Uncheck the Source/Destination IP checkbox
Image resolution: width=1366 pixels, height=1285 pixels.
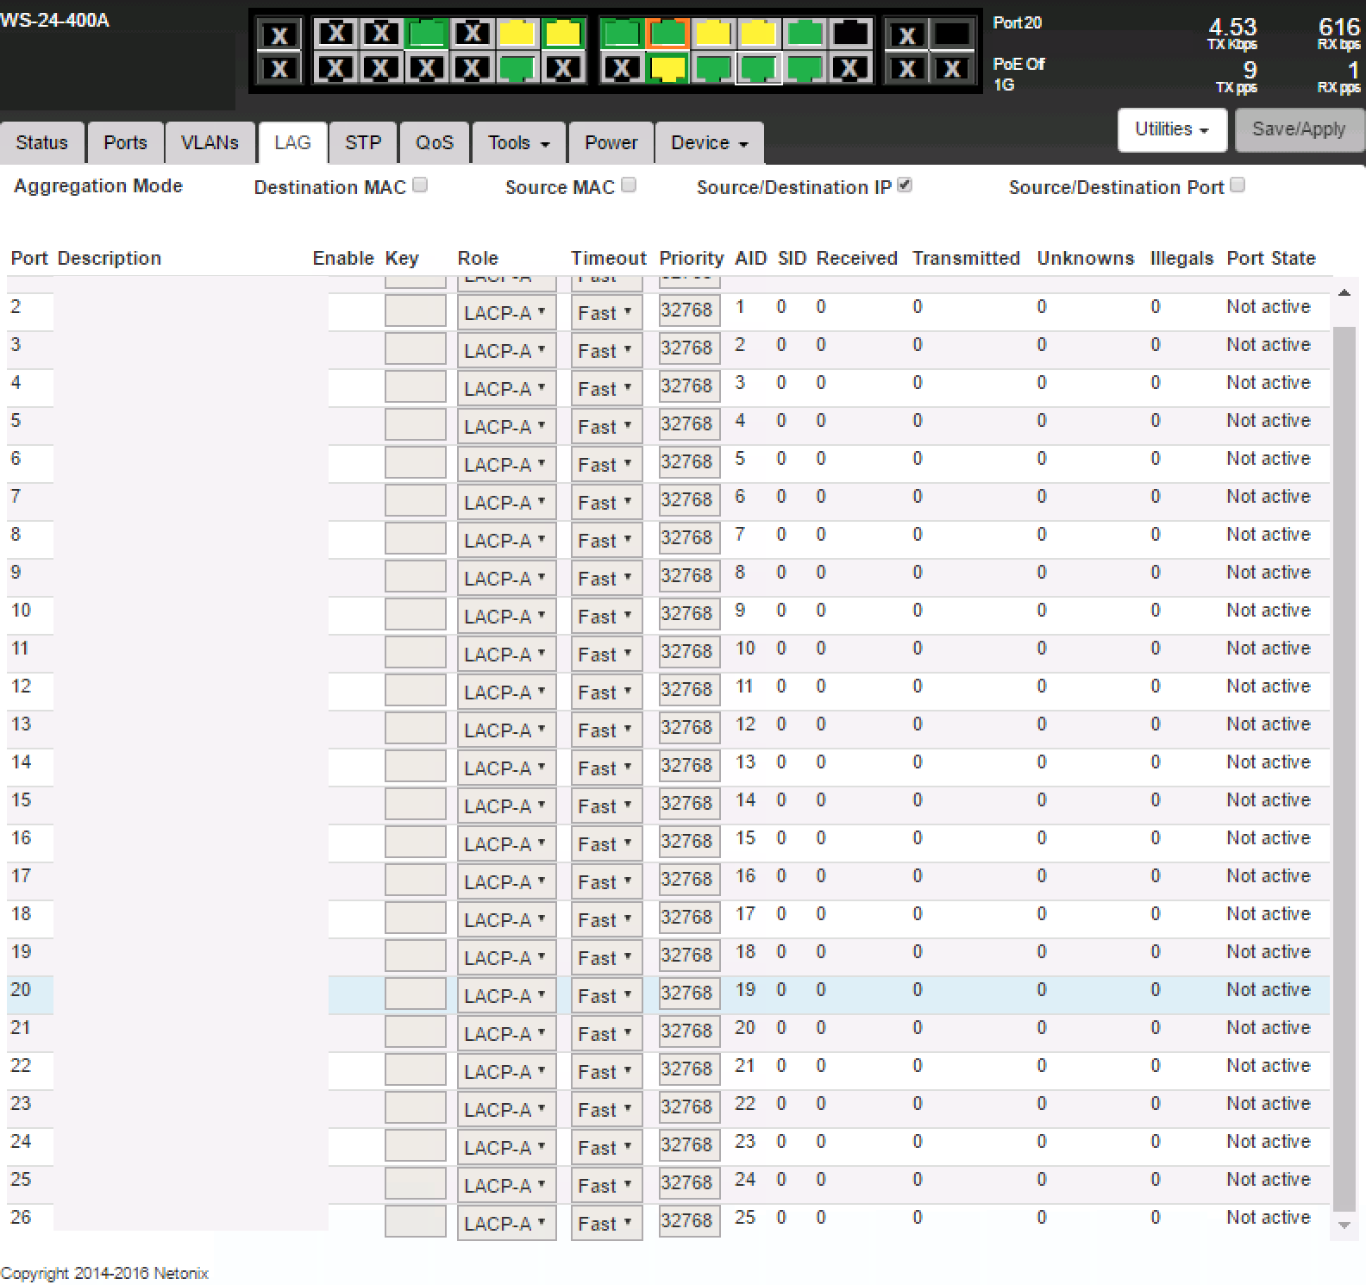click(x=904, y=185)
